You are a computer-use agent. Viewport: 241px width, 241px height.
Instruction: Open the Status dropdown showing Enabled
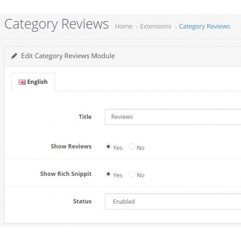(x=173, y=201)
